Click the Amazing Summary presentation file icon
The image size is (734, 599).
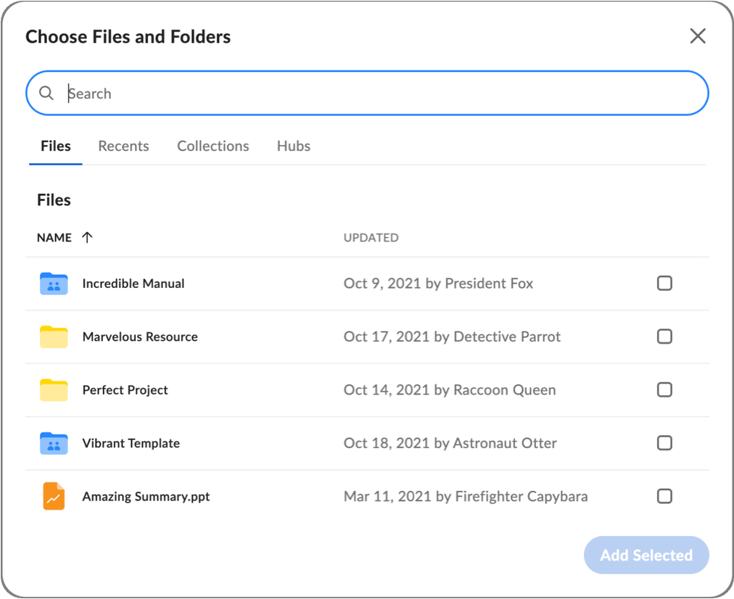pos(54,497)
